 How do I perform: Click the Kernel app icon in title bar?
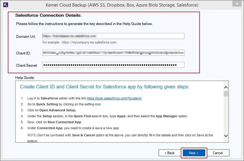click(6, 5)
